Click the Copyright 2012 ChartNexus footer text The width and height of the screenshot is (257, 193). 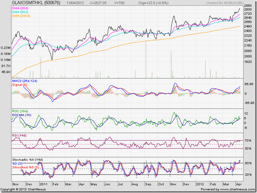[27, 189]
